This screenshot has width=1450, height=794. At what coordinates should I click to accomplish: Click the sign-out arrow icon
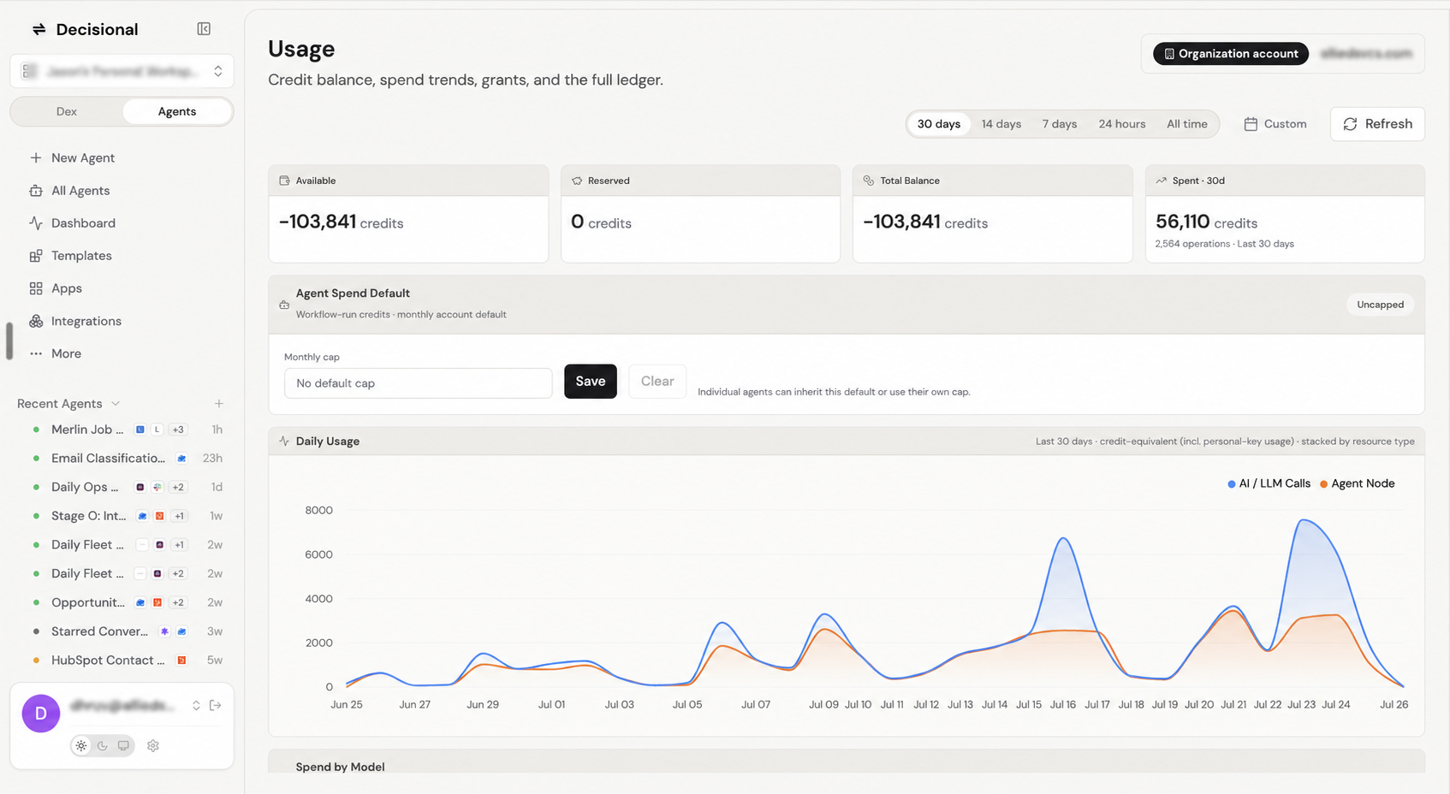click(216, 705)
